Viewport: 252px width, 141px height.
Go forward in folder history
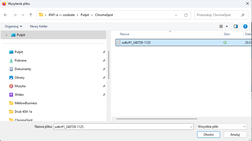[15, 15]
